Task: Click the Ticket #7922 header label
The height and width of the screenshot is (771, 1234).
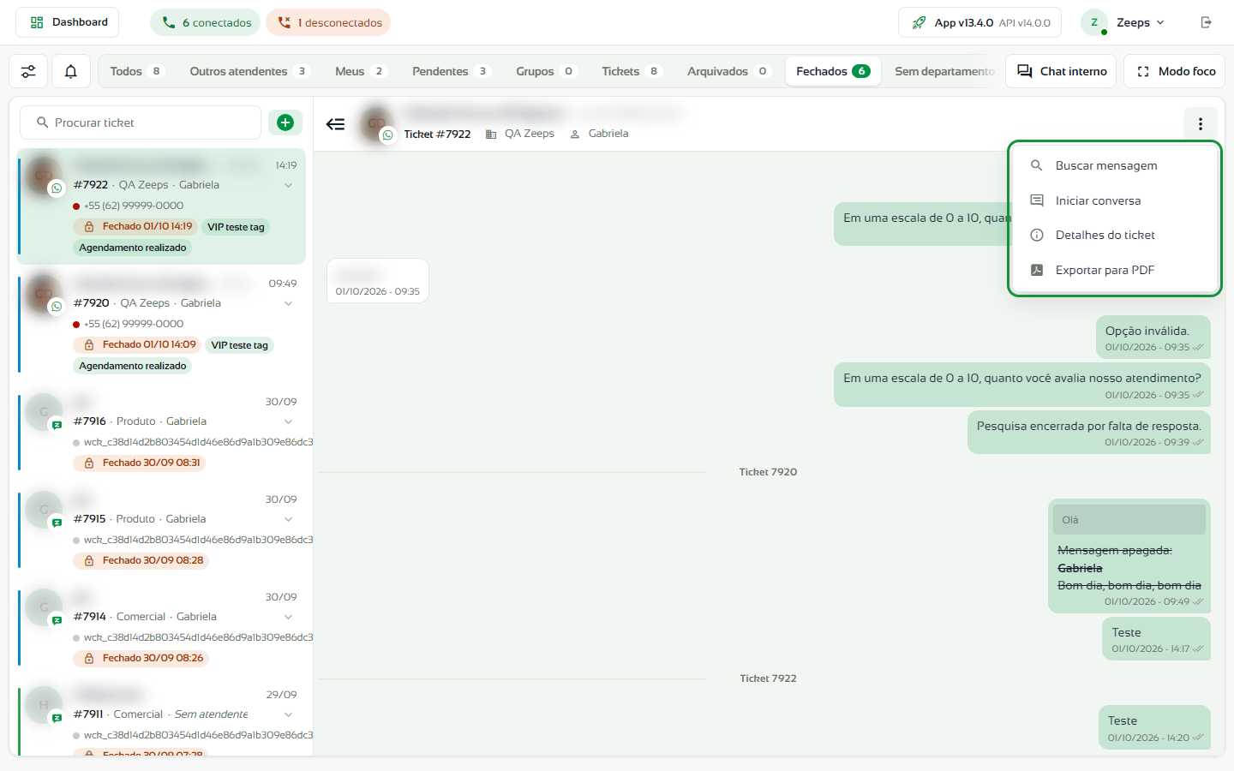Action: [437, 134]
